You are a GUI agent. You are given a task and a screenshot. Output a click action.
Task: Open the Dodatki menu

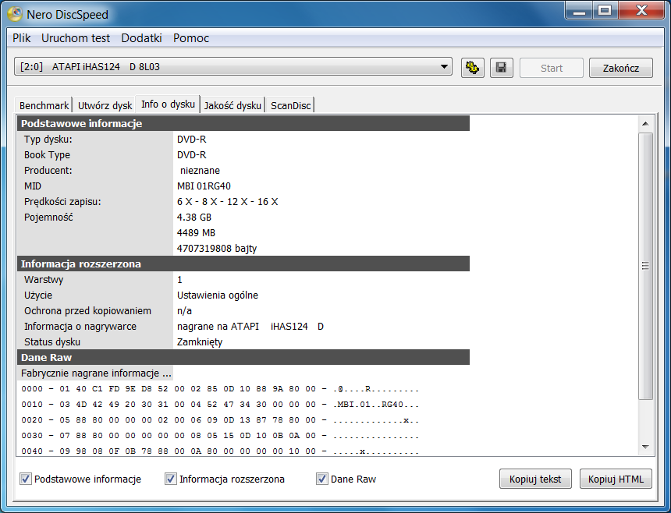click(x=142, y=38)
